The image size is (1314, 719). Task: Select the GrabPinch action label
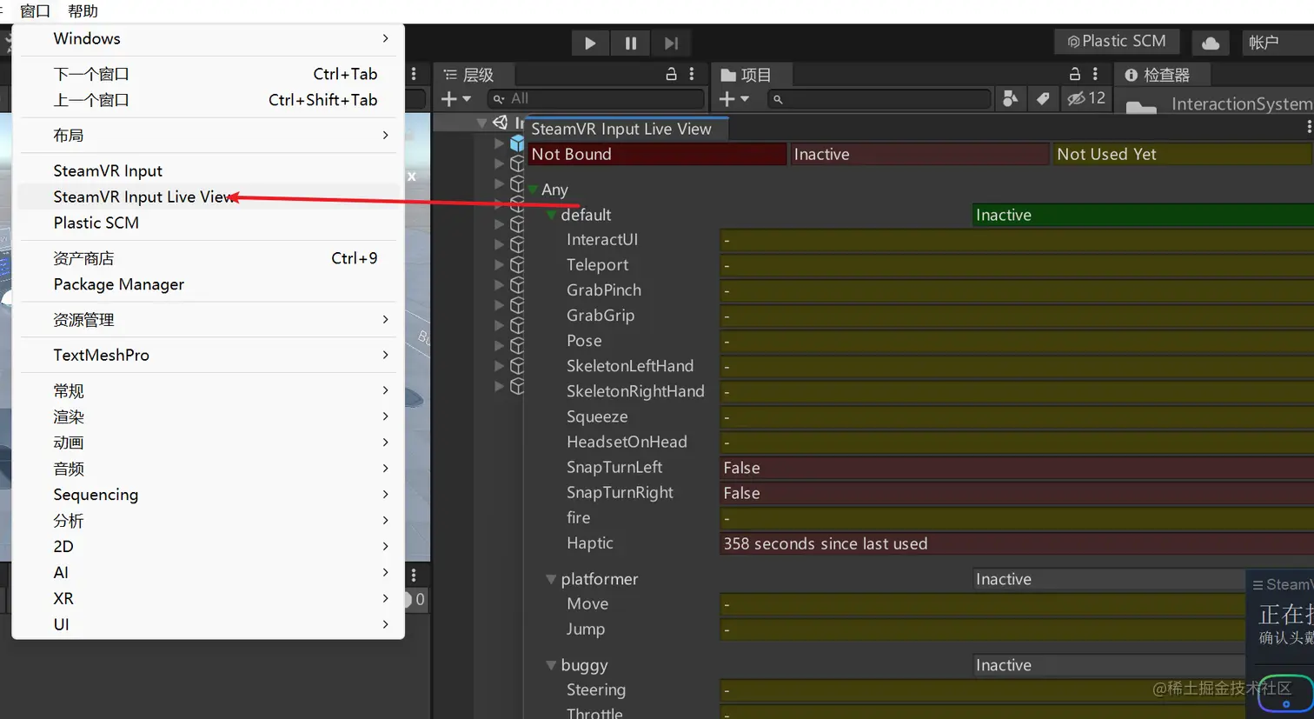(604, 290)
